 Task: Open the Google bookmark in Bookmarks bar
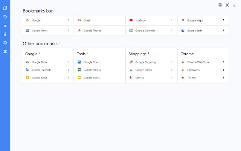click(48, 20)
